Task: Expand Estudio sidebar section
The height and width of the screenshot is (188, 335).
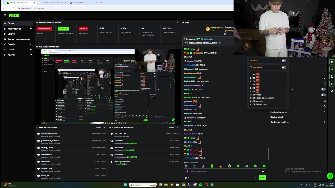Action: pyautogui.click(x=31, y=44)
